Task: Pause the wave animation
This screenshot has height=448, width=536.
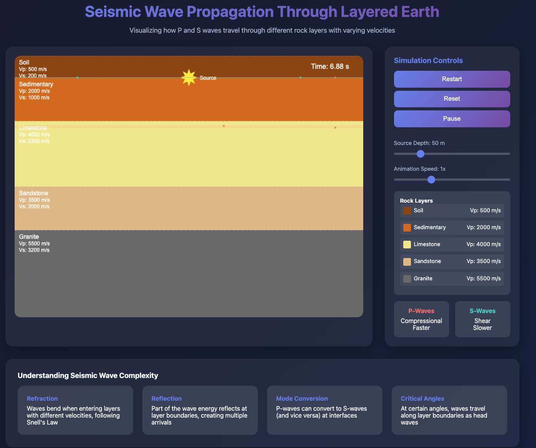Action: [x=452, y=119]
